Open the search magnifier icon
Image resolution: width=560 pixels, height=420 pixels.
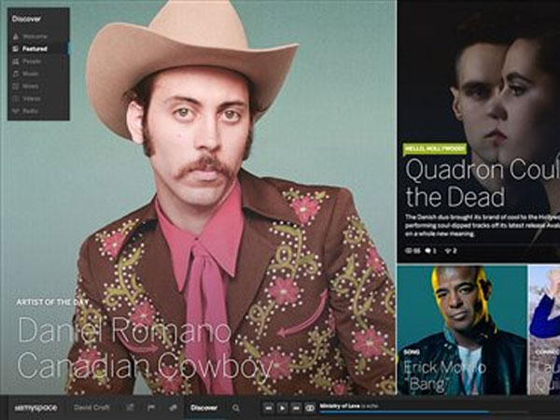236,408
